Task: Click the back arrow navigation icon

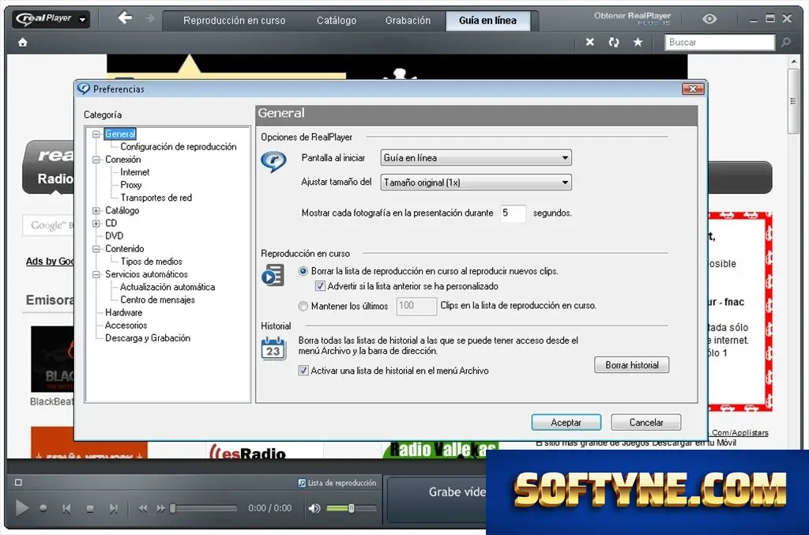Action: 124,18
